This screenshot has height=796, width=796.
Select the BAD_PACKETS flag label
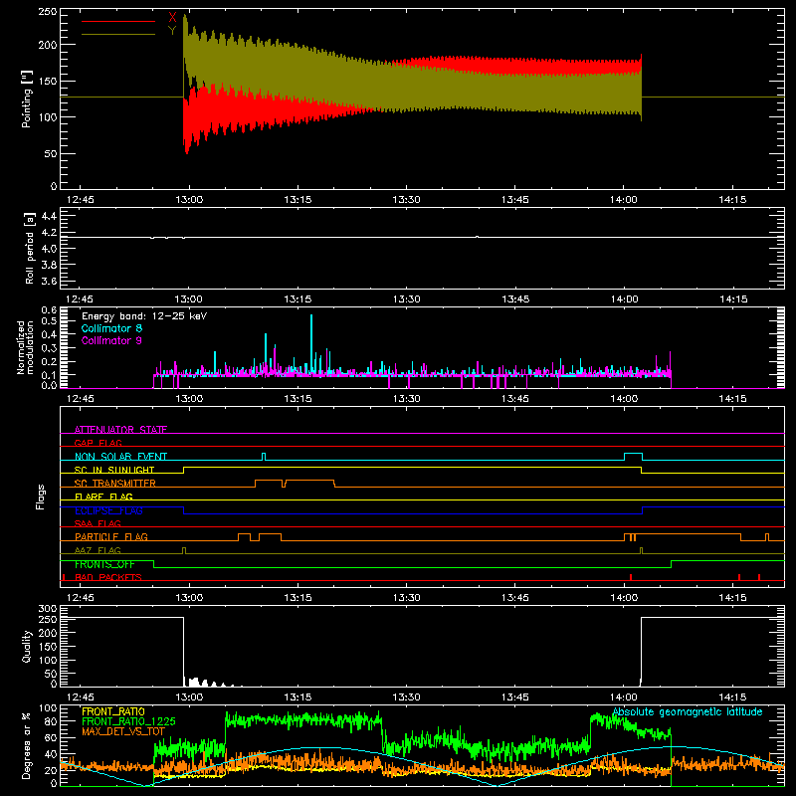(x=108, y=577)
